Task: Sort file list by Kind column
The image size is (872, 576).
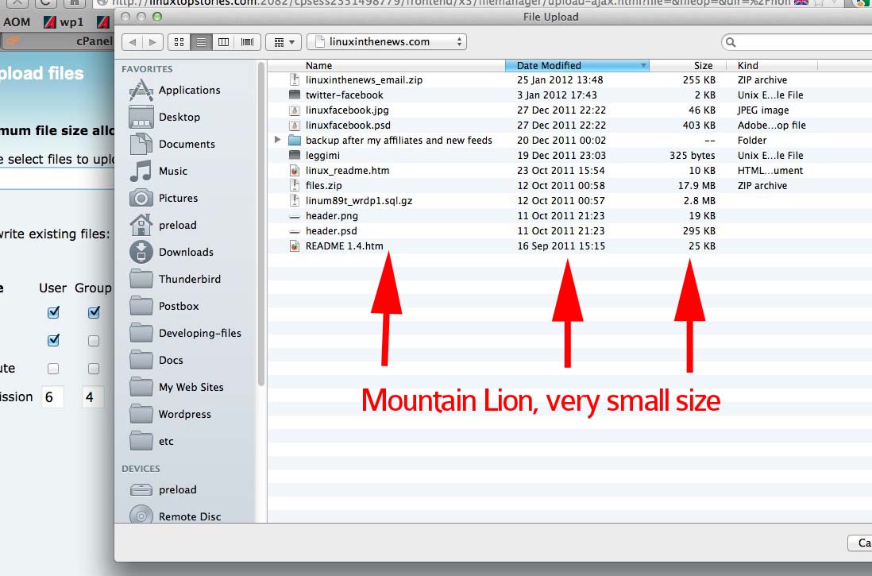Action: (x=773, y=66)
